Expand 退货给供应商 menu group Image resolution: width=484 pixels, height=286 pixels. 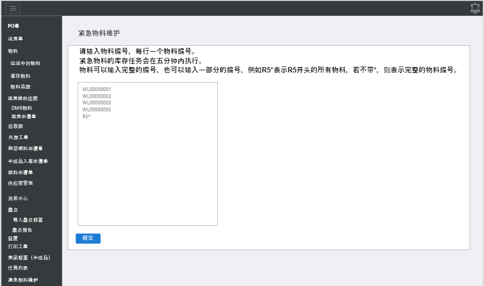[22, 99]
